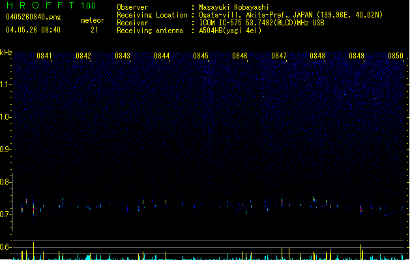Screen dimensions: 410x260
Task: Click the date stamp 04.05.26 08:40
Action: pyautogui.click(x=33, y=30)
